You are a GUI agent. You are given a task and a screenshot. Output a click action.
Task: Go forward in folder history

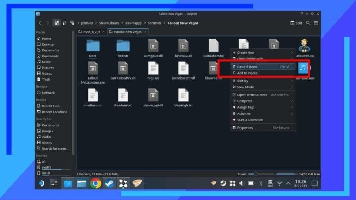(x=47, y=23)
